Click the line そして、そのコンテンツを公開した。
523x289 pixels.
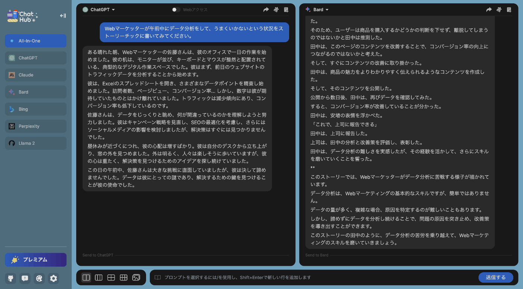tap(352, 88)
